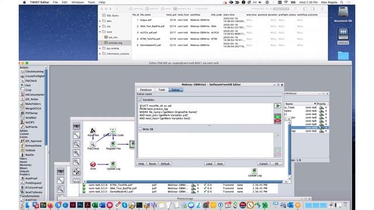Choose the JDF_Approval event
This screenshot has height=210, width=374.
coord(31,141)
